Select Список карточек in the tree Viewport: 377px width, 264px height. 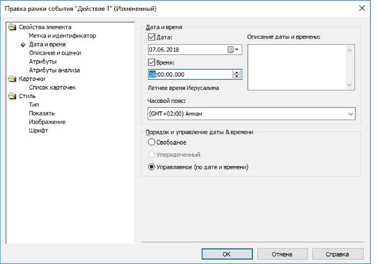52,88
